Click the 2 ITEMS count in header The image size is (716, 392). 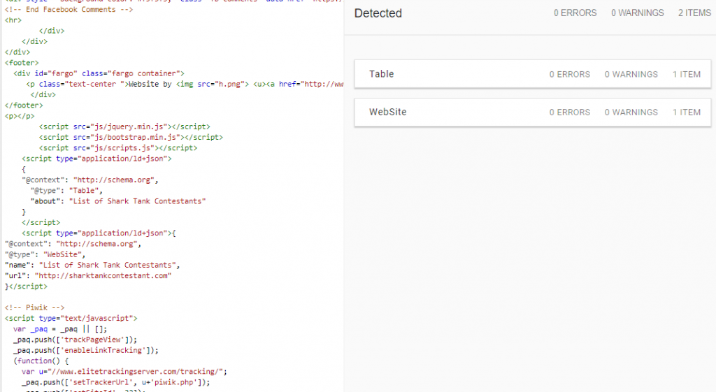point(694,13)
